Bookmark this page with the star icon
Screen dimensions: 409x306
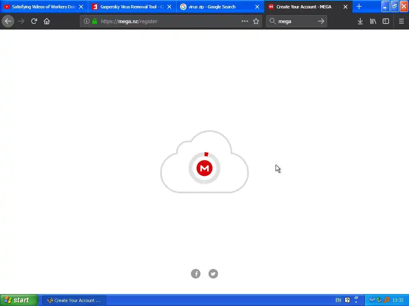[256, 22]
